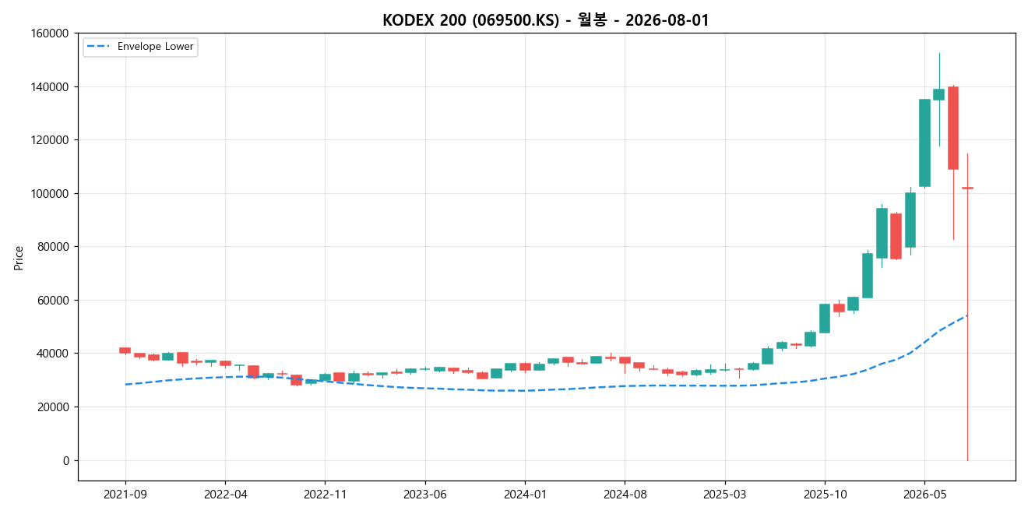1028x514 pixels.
Task: Click the 2021-09 x-axis date label
Action: (x=125, y=495)
